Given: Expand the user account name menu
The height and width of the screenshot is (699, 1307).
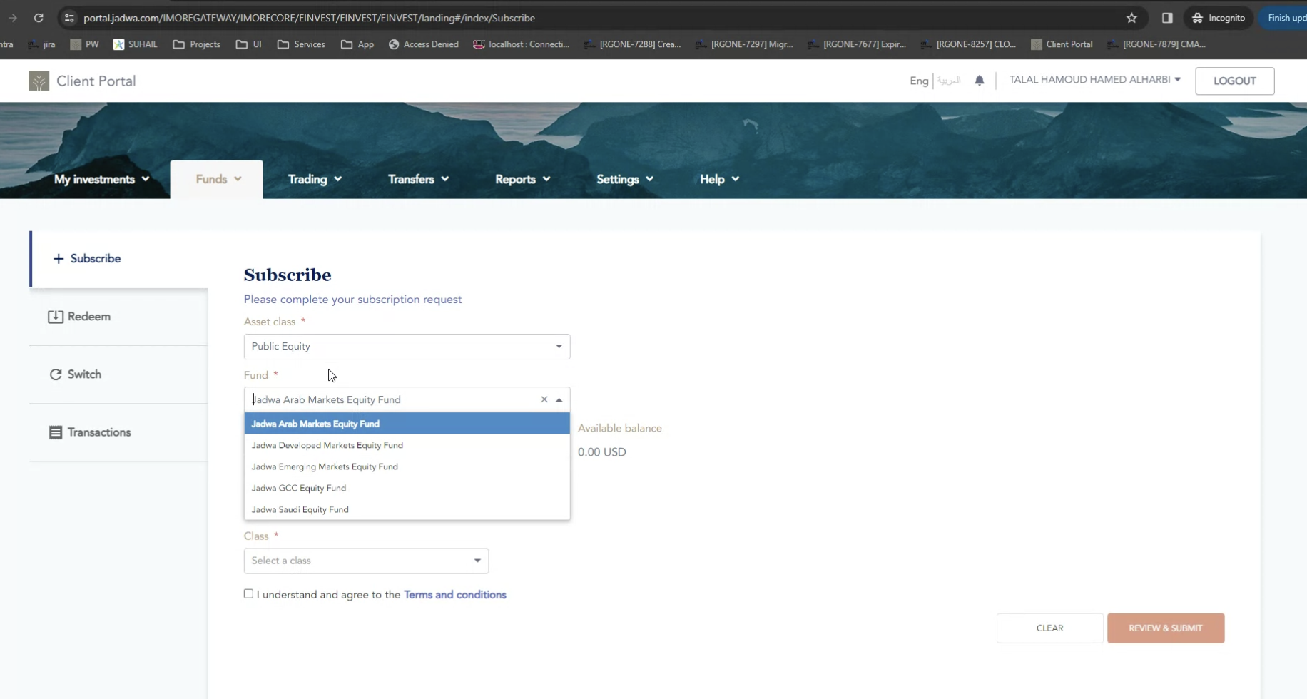Looking at the screenshot, I should tap(1094, 80).
